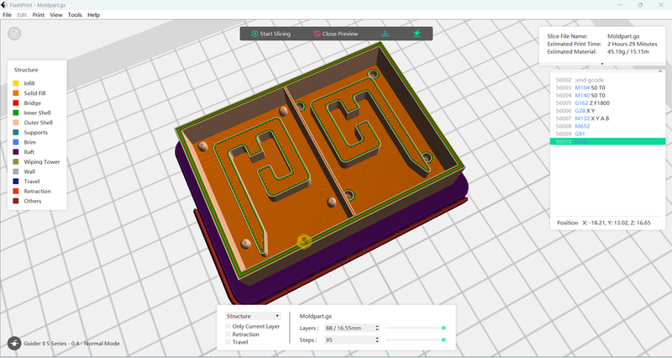This screenshot has width=672, height=358.
Task: Click the yellow nozzle marker on the model
Action: click(304, 241)
